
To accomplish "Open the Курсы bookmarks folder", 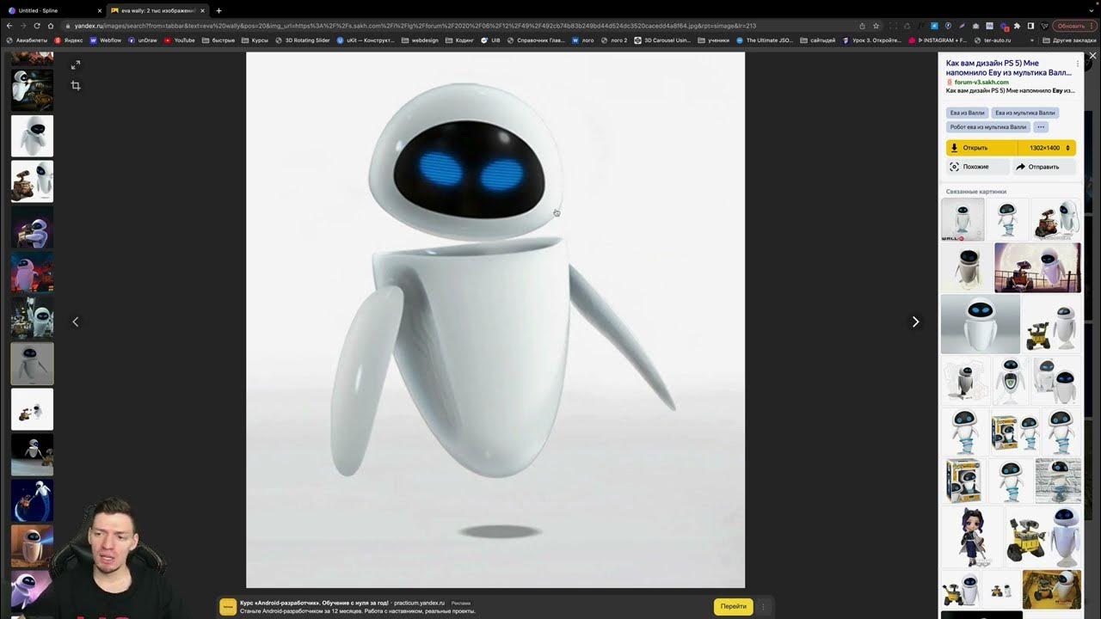I will (255, 40).
